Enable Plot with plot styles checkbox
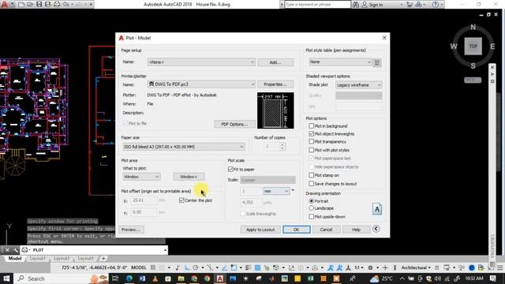The width and height of the screenshot is (505, 284). pyautogui.click(x=312, y=150)
